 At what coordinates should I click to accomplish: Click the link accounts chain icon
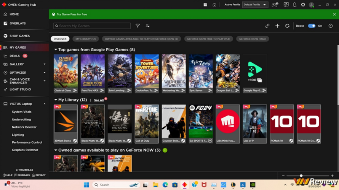pos(267,26)
